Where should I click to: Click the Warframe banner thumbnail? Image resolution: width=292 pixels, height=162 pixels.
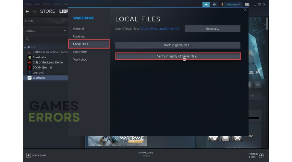pos(117,141)
